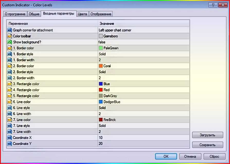The height and width of the screenshot is (164, 230).
Task: Click the icon beside 1. Border color
Action: coord(10,48)
